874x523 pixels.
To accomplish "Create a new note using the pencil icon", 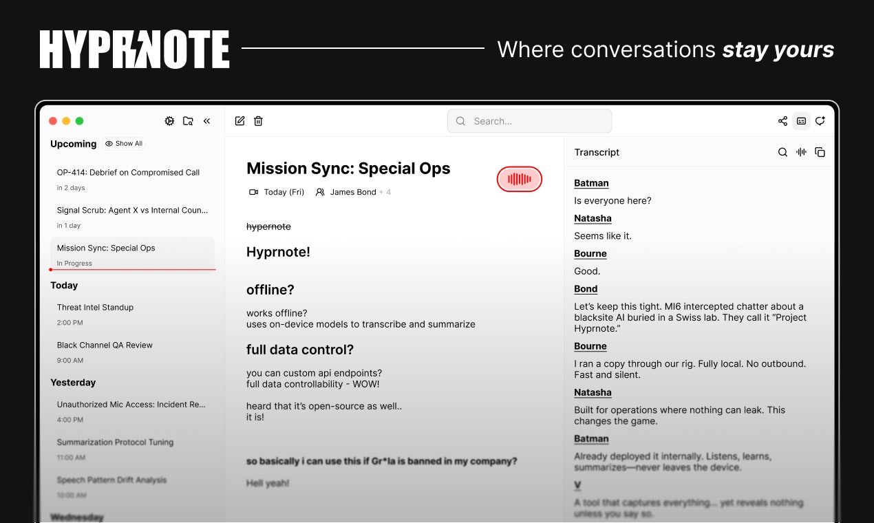I will click(x=239, y=120).
